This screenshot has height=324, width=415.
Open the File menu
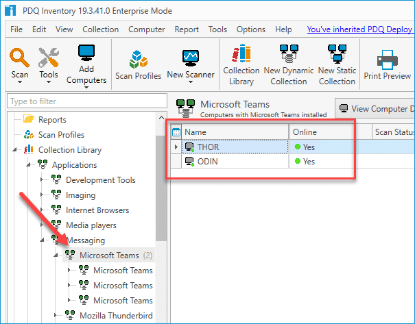16,29
